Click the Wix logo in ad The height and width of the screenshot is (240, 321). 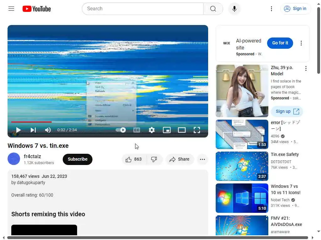click(x=226, y=43)
